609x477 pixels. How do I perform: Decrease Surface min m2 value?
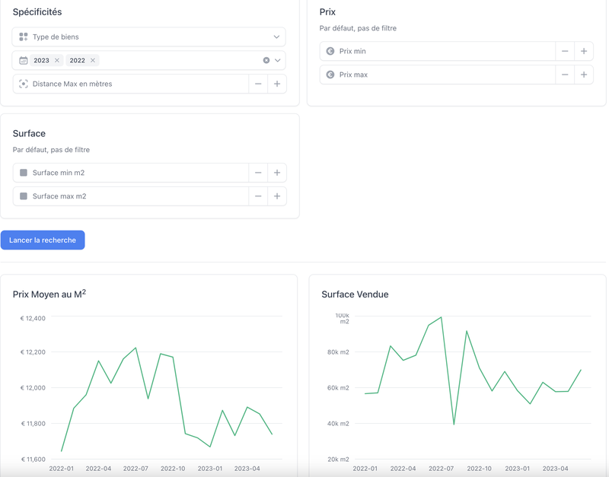258,173
